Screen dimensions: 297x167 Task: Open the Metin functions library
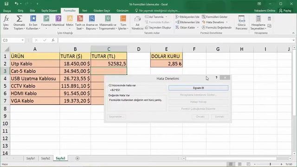70,23
